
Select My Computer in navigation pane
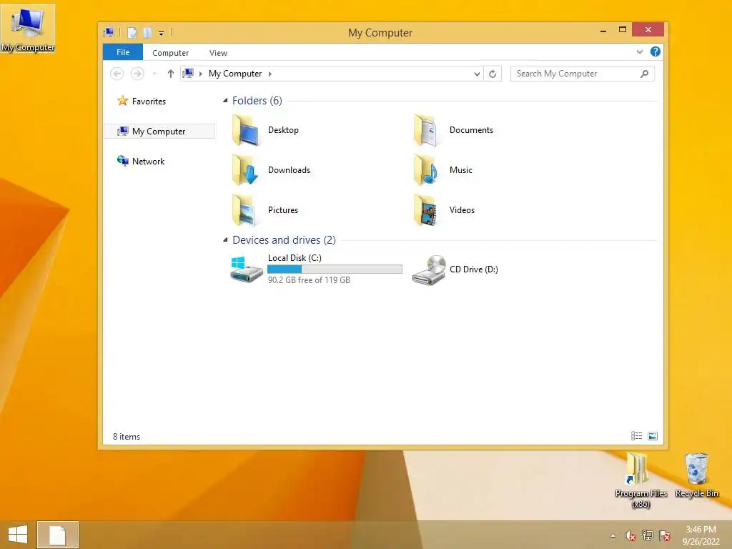[159, 132]
